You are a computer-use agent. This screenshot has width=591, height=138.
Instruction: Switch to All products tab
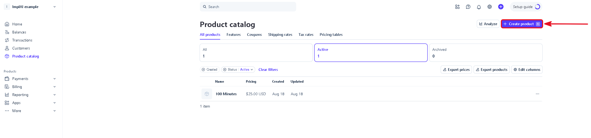point(210,35)
